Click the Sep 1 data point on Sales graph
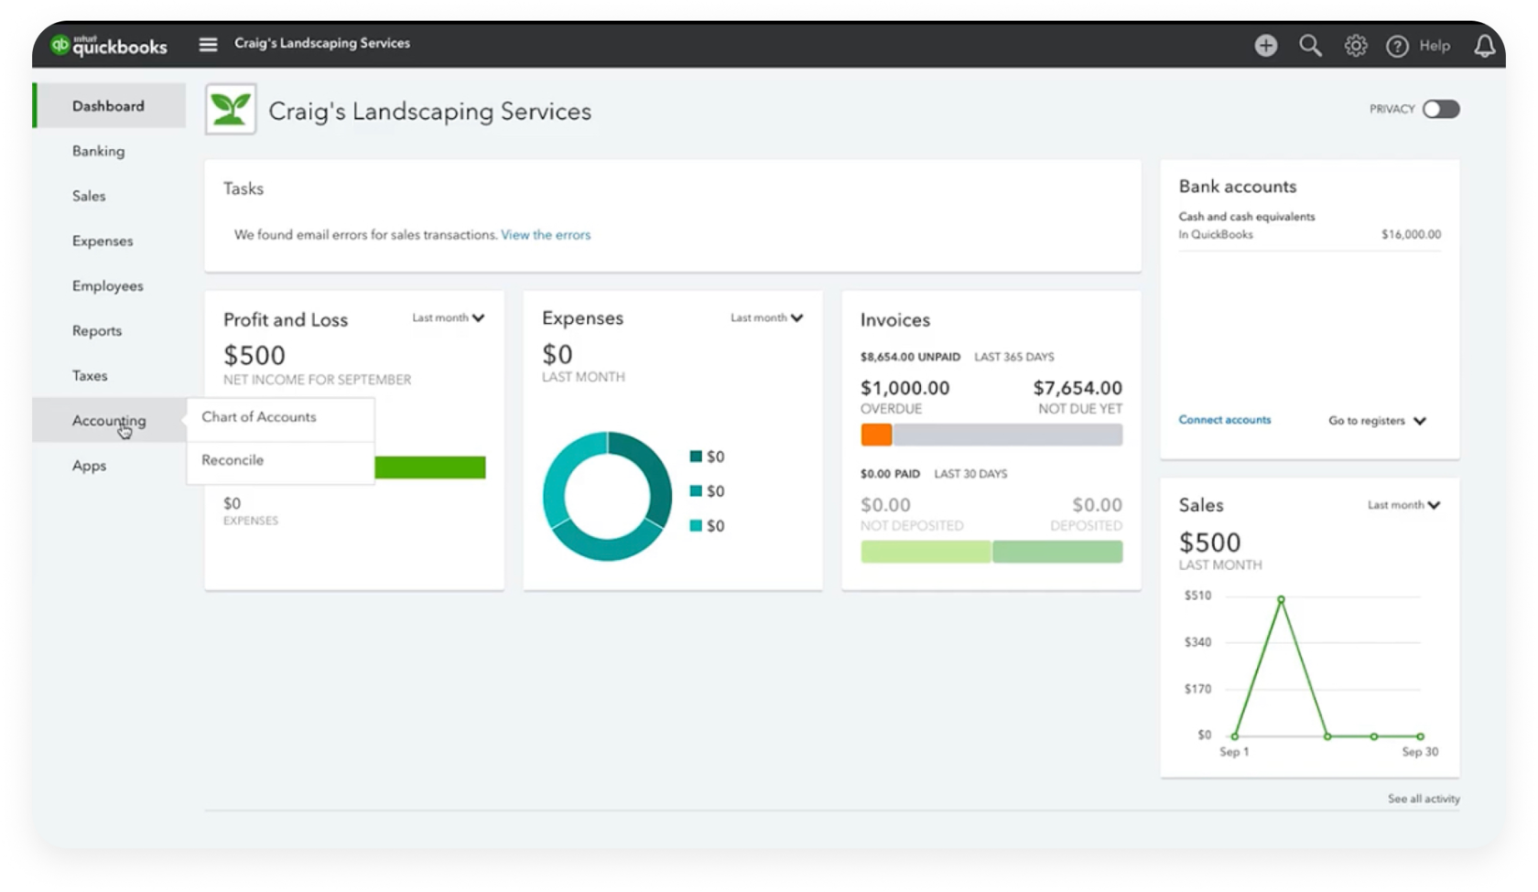The width and height of the screenshot is (1538, 892). [1235, 735]
